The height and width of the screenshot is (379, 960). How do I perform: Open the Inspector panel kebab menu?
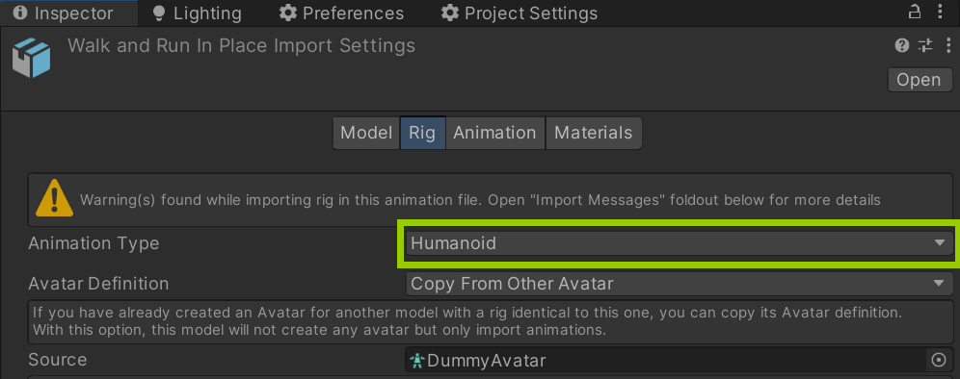pos(941,13)
